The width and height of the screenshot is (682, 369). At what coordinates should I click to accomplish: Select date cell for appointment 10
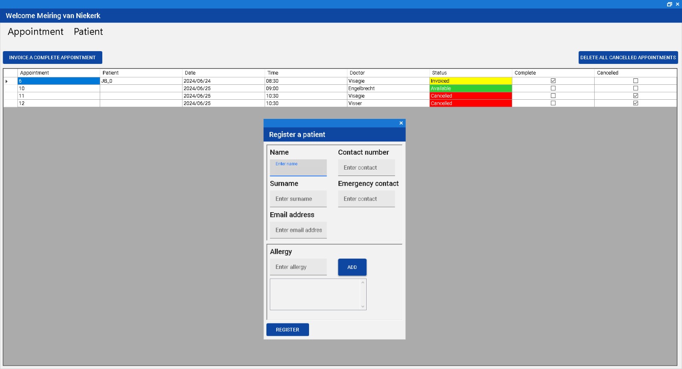(223, 88)
